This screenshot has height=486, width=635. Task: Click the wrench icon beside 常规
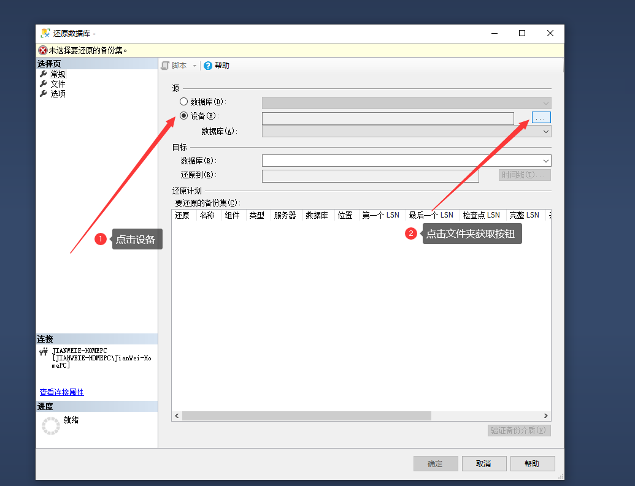tap(43, 74)
